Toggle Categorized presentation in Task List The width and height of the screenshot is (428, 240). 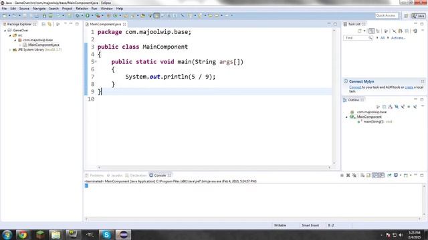[372, 31]
